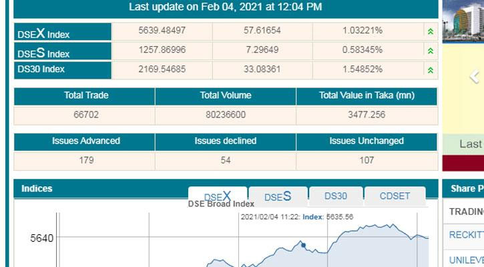Screen dimensions: 484x267
Task: Open the DSES chart tab
Action: (278, 196)
